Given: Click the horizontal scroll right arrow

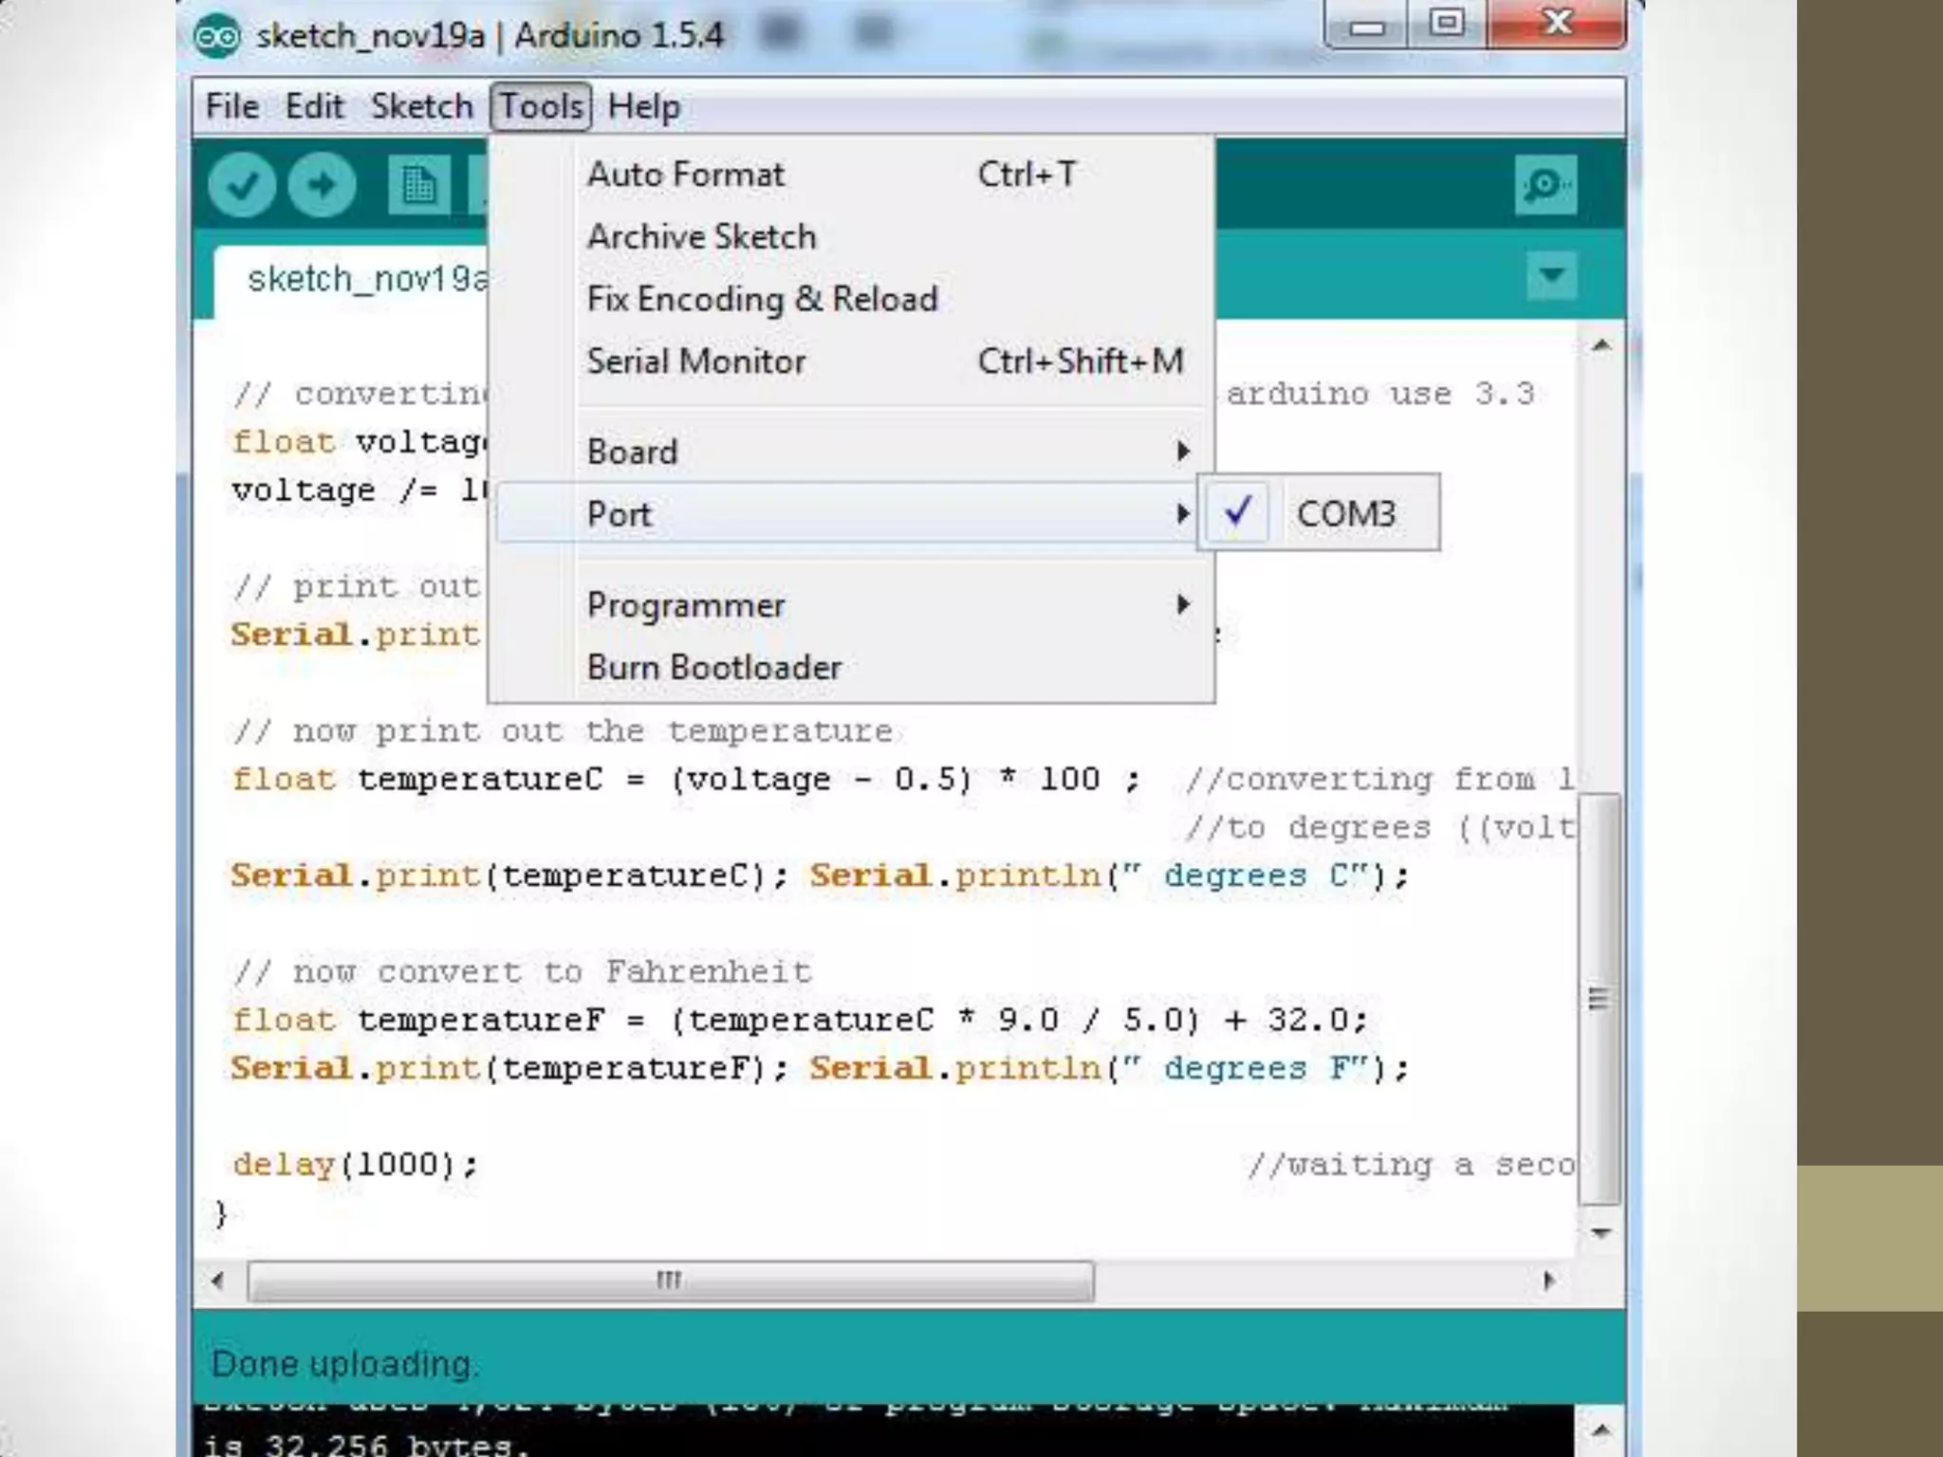Looking at the screenshot, I should (x=1549, y=1281).
